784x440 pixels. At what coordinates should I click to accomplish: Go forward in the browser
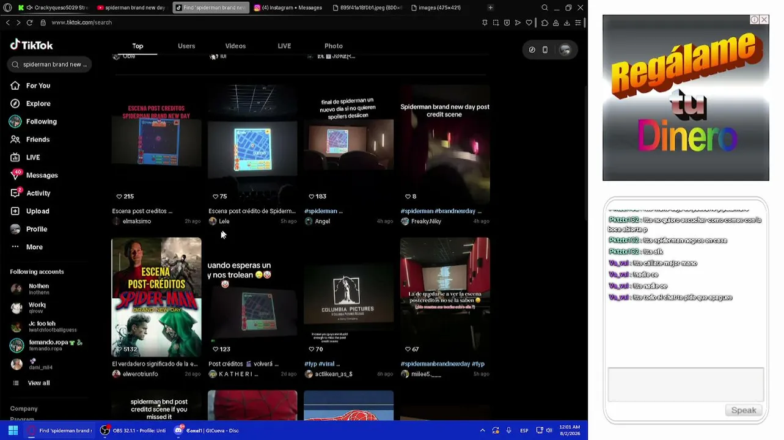(18, 23)
